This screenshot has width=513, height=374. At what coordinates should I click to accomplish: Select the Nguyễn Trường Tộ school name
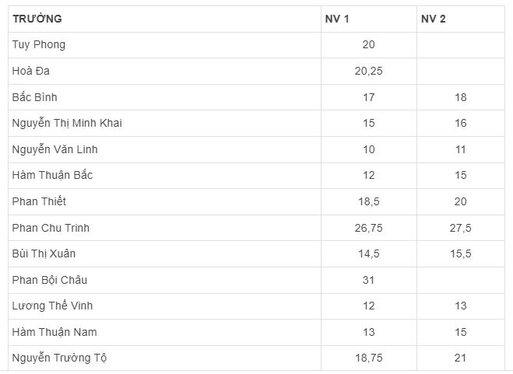point(58,358)
